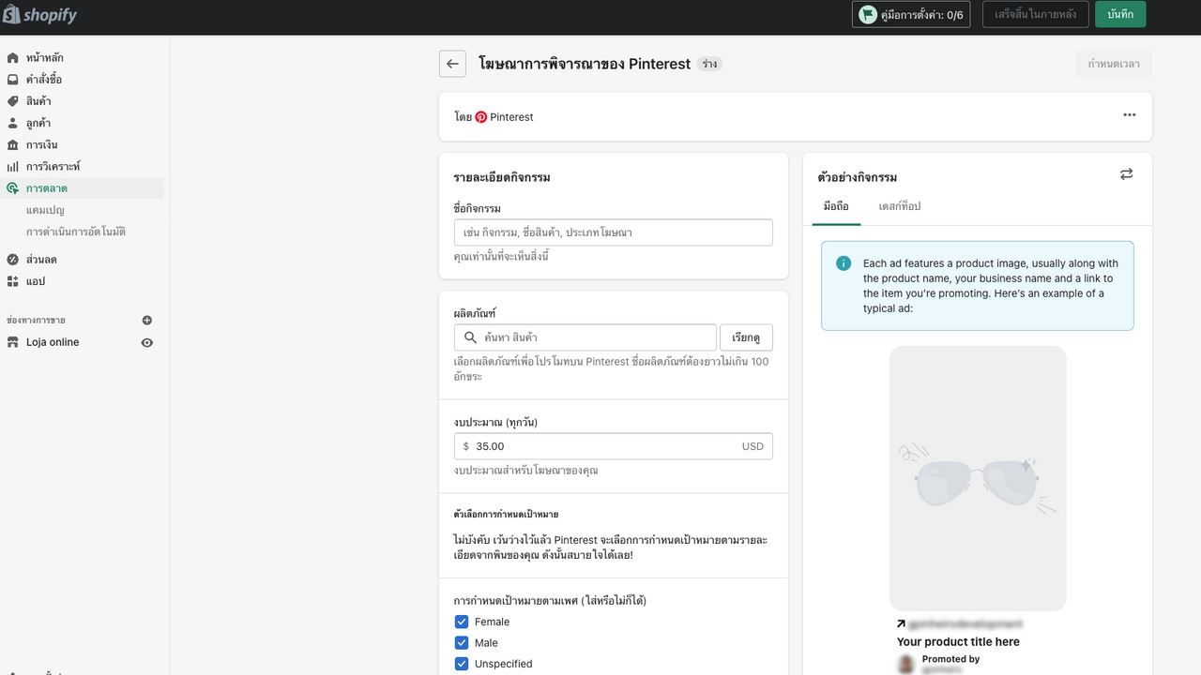Click the รายละเอียดกิจกรรม heading
Viewport: 1201px width, 675px height.
pos(502,177)
